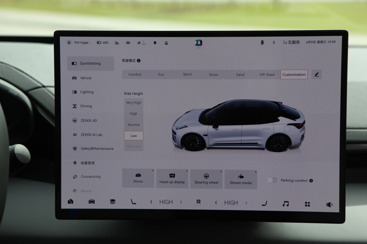This screenshot has width=367, height=244.
Task: Tap the driver HIGH temperature value
Action: (x=166, y=202)
